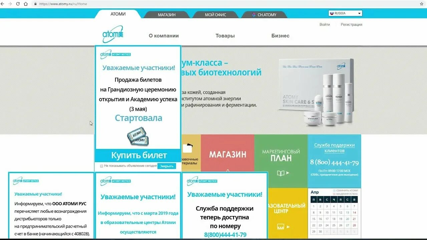Viewport: 427px width, 240px height.
Task: Click the Закрыть button on the popup
Action: click(x=167, y=166)
